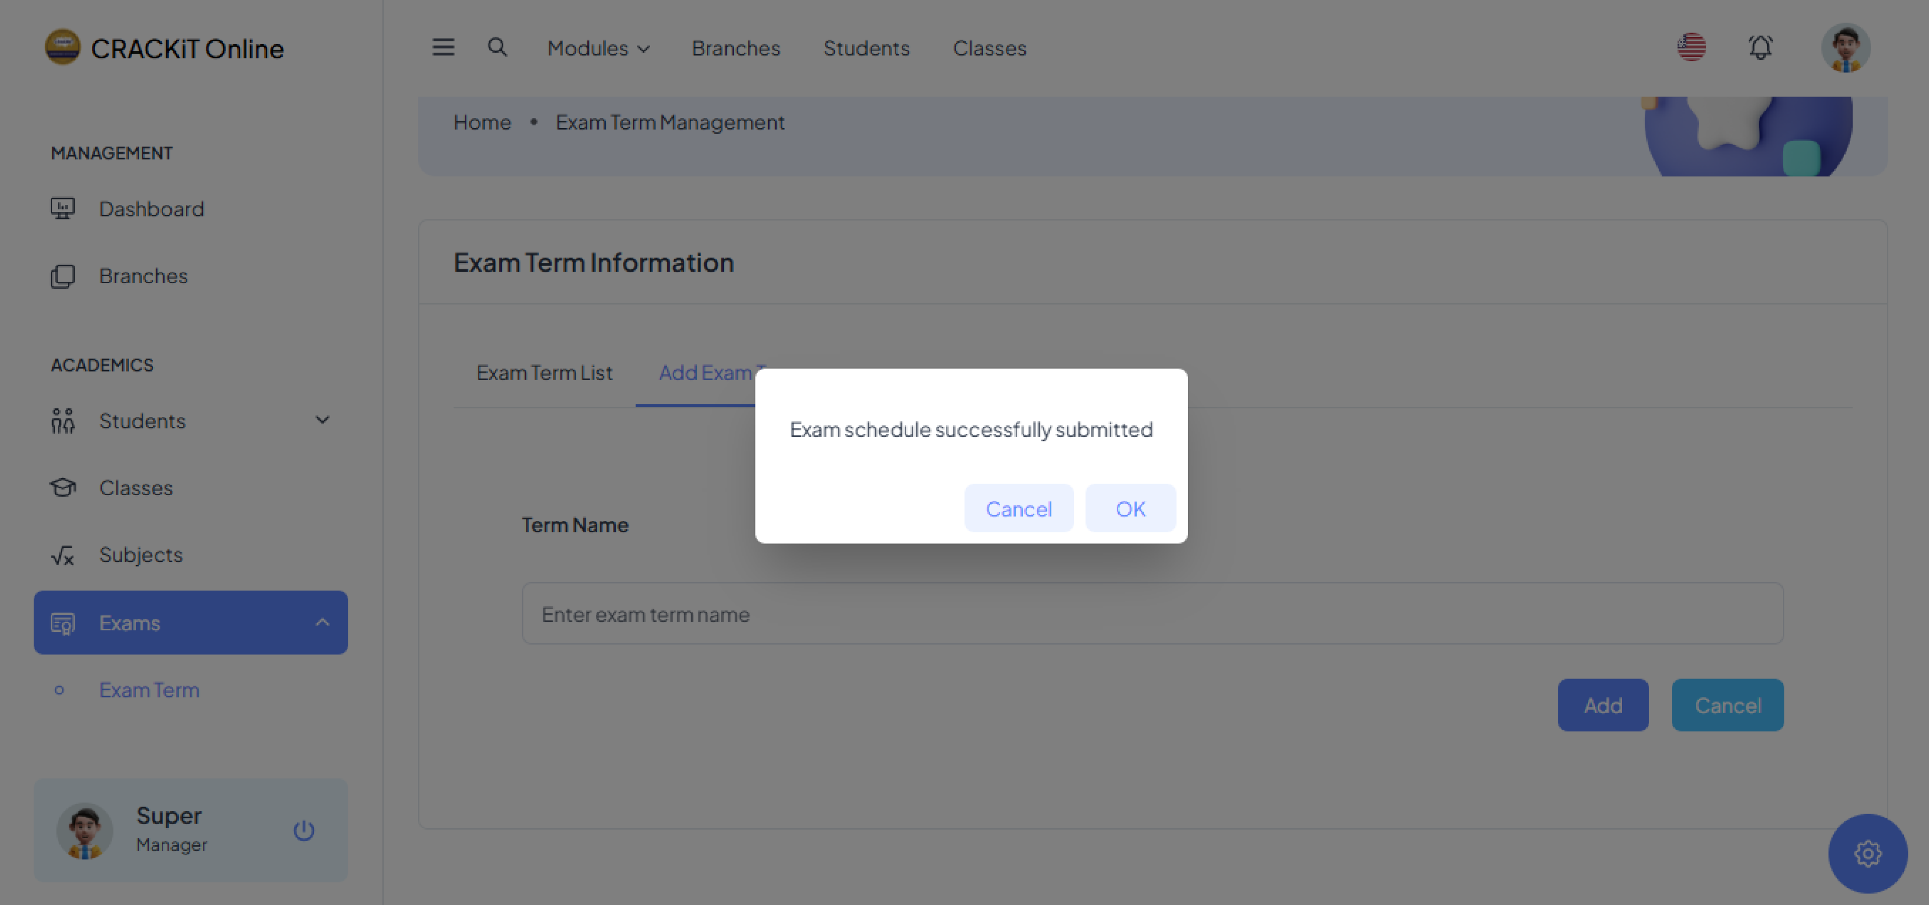Open settings gear floating button
The height and width of the screenshot is (905, 1929).
(x=1867, y=853)
